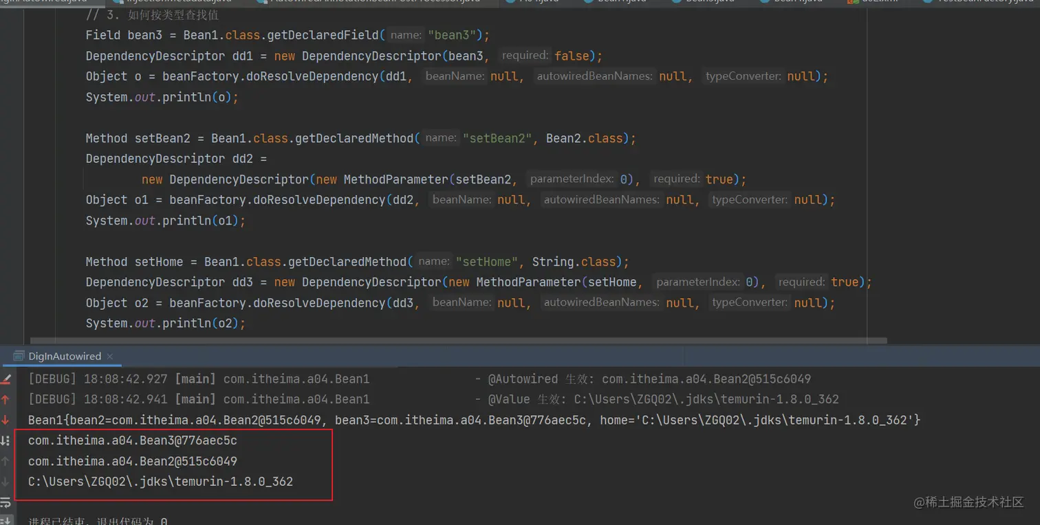This screenshot has height=525, width=1040.
Task: Click standalone output line 'com.itheima.a04.Bean3@776aec5c'
Action: [x=132, y=440]
